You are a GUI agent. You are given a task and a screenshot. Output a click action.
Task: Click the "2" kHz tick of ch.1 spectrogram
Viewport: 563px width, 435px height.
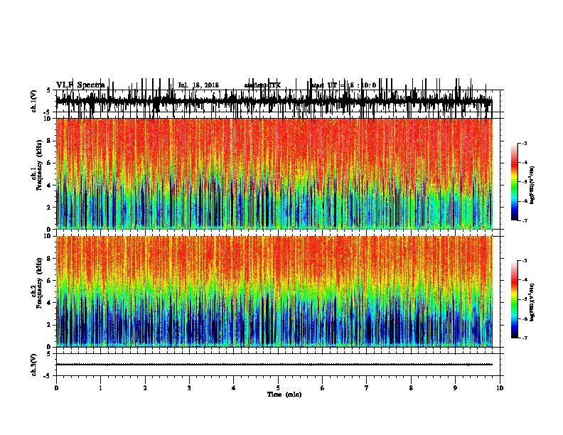pyautogui.click(x=50, y=207)
